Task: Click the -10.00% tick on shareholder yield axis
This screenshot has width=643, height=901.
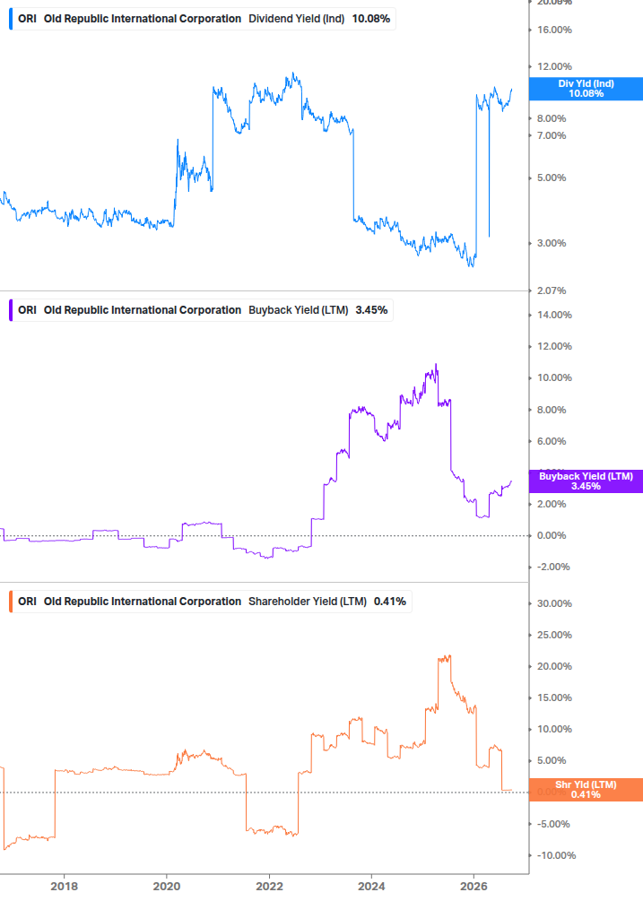Action: 556,855
